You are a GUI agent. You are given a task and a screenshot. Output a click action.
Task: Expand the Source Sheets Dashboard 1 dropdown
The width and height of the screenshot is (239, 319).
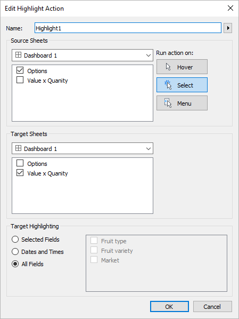pos(83,55)
